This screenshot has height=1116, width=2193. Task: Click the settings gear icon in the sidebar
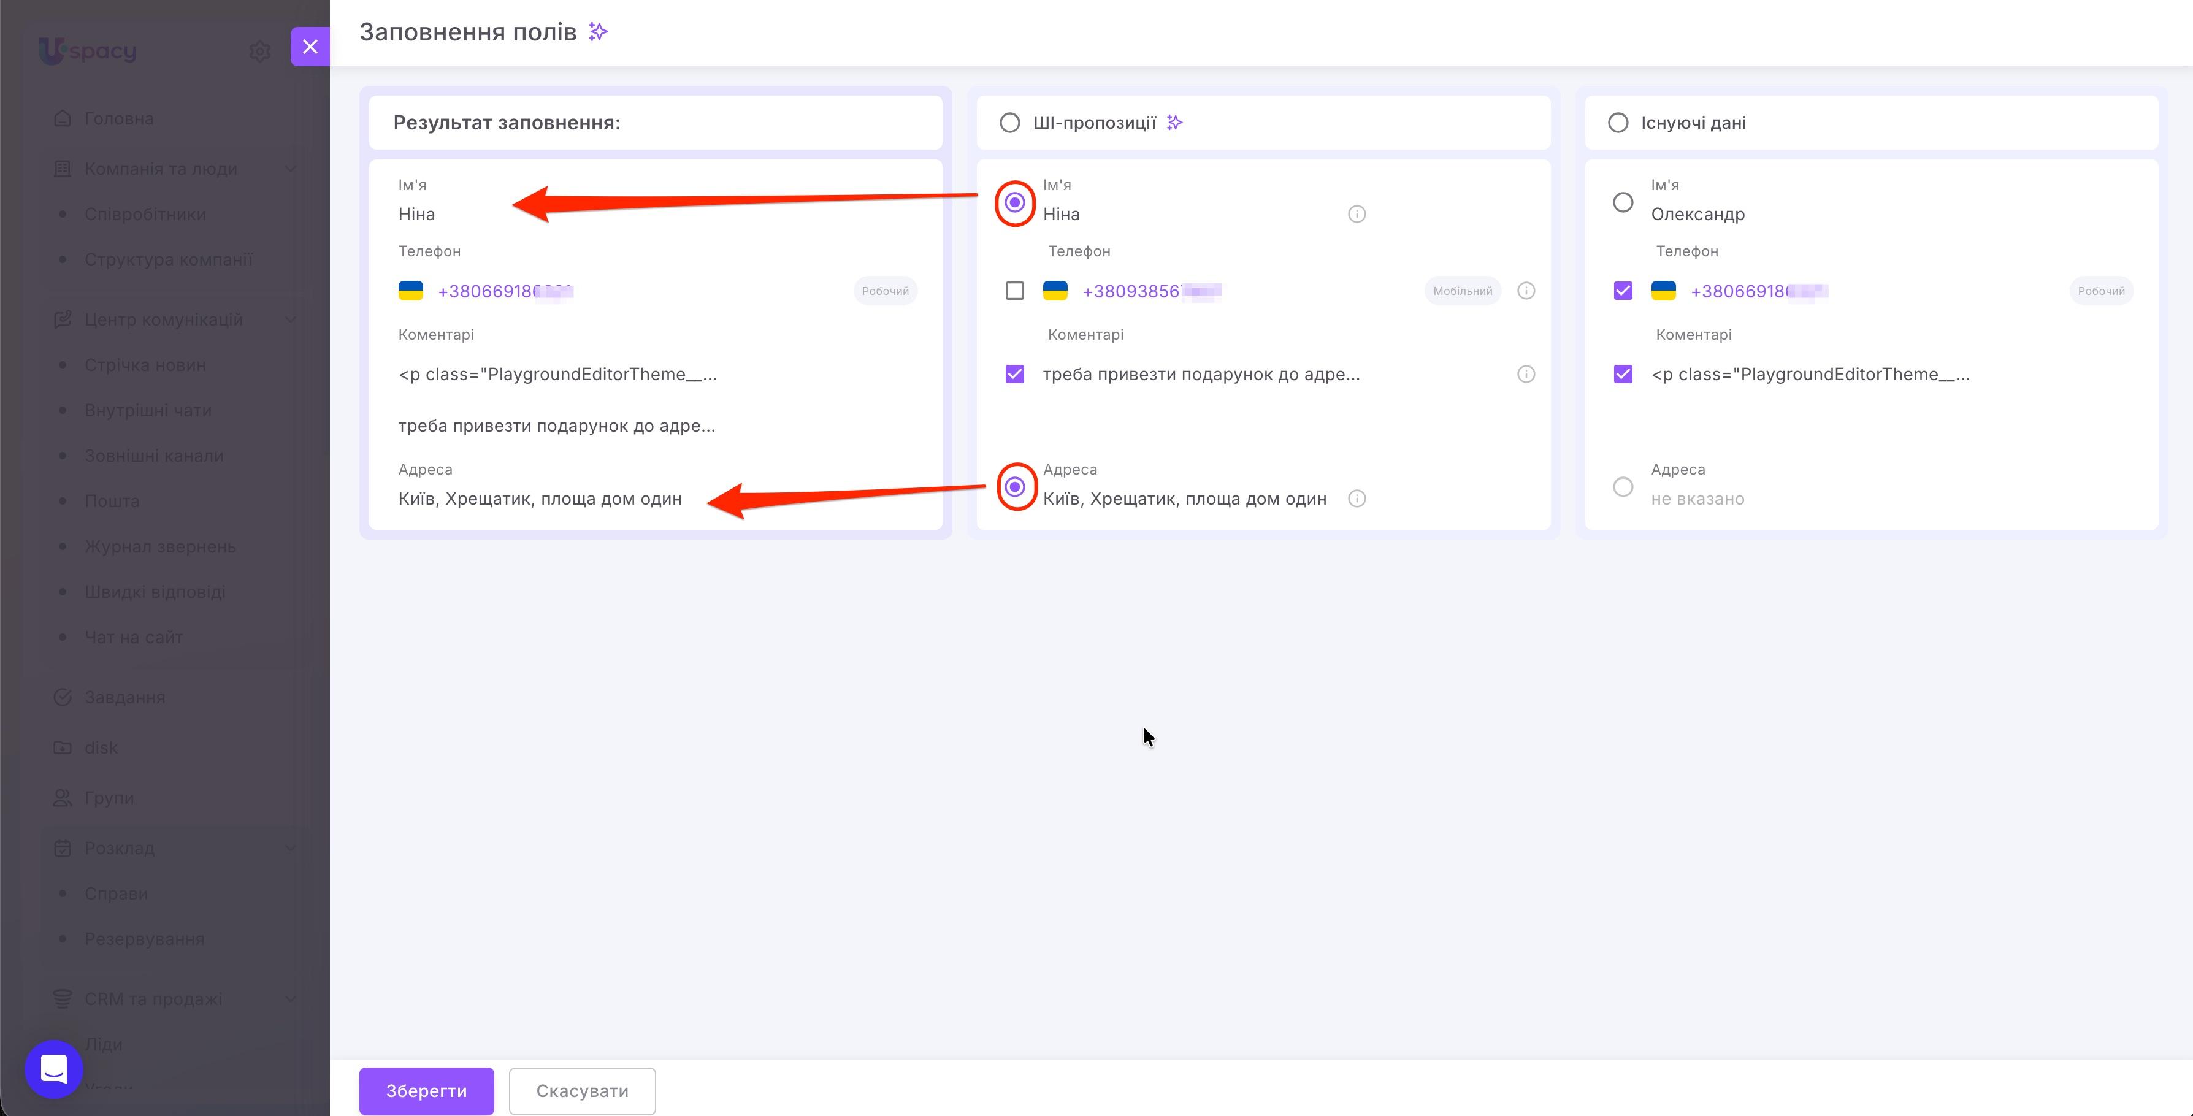tap(259, 52)
